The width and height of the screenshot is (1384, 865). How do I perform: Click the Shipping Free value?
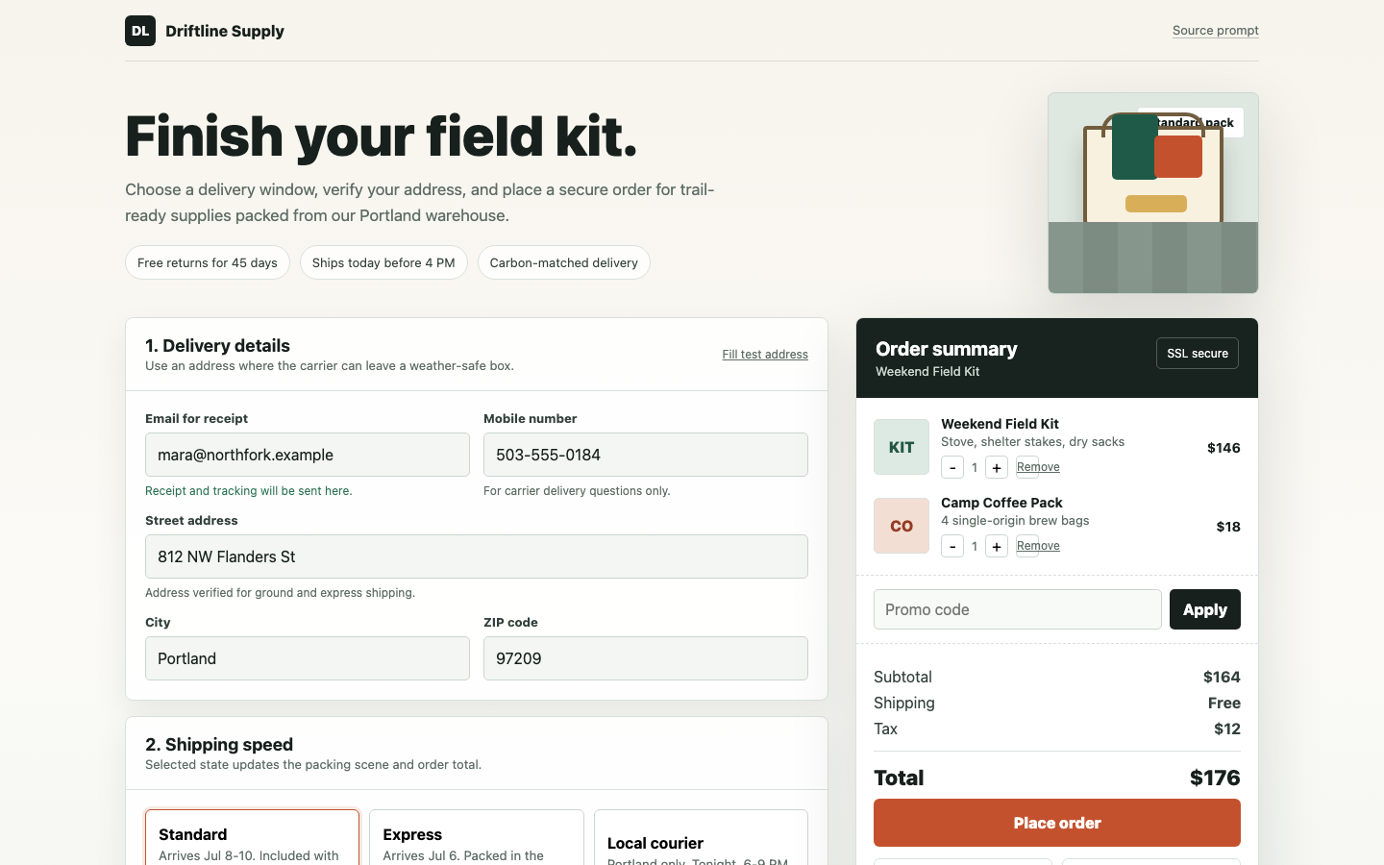point(1224,703)
